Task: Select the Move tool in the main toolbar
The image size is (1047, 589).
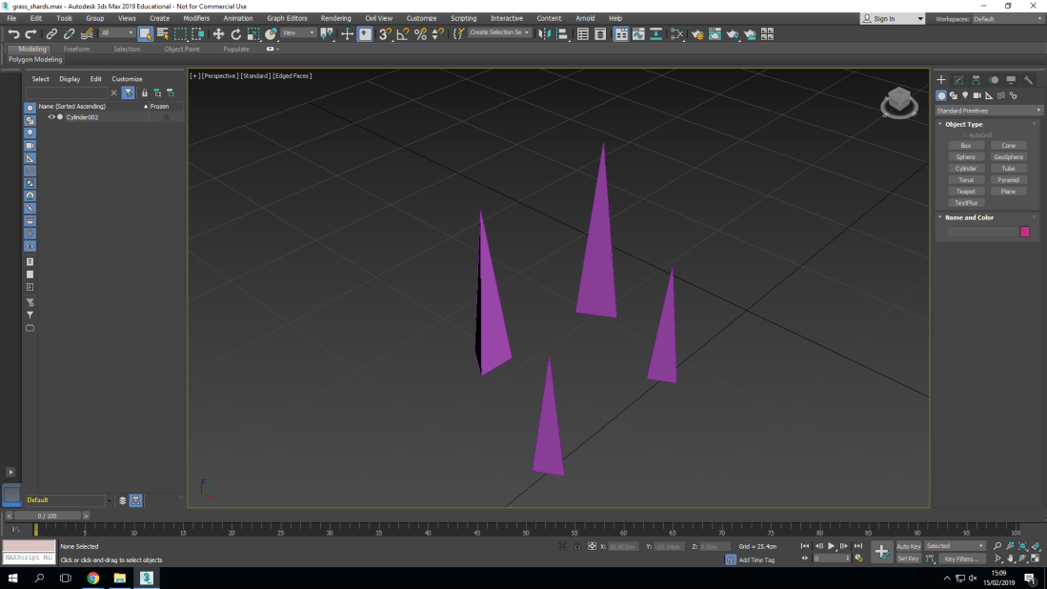Action: [218, 34]
